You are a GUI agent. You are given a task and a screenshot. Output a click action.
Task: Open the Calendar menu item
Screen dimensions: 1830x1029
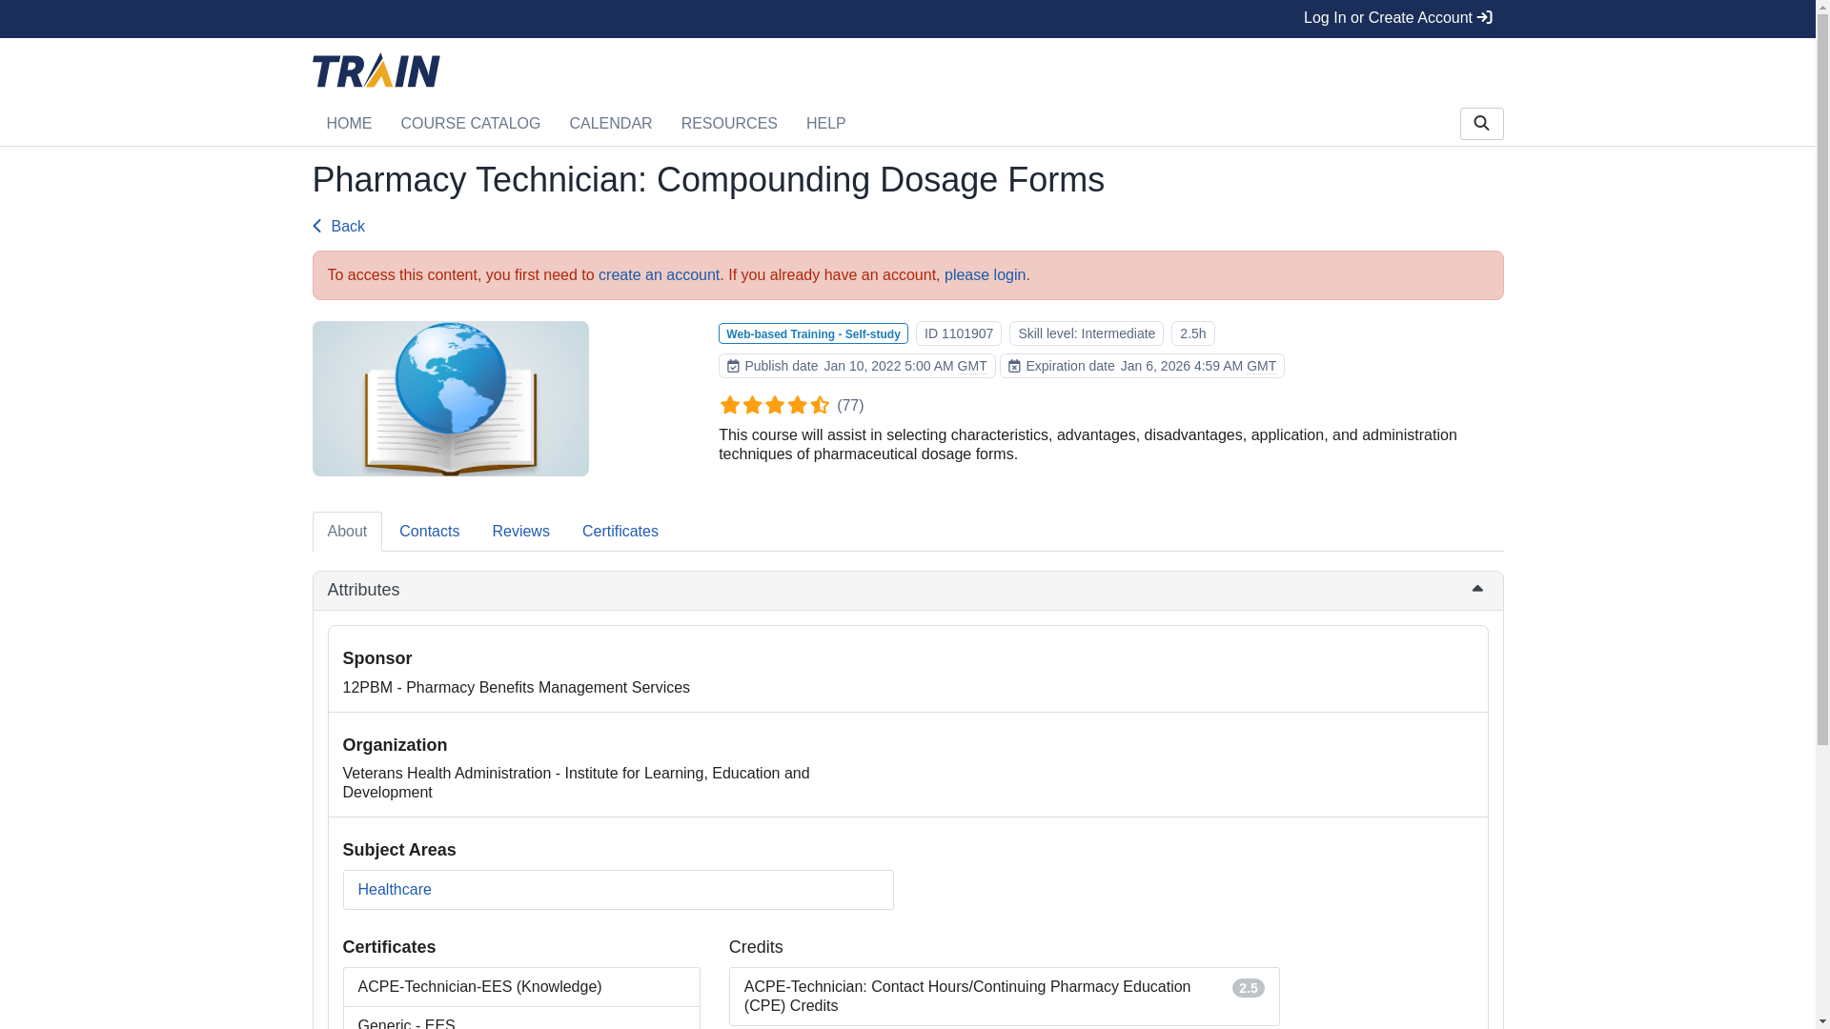610,124
